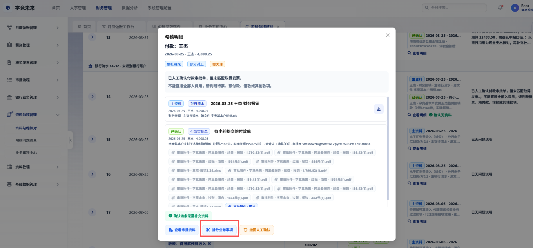Expand the 月度做账管理 menu chevron
Screen dimensions: 533x248
57,28
